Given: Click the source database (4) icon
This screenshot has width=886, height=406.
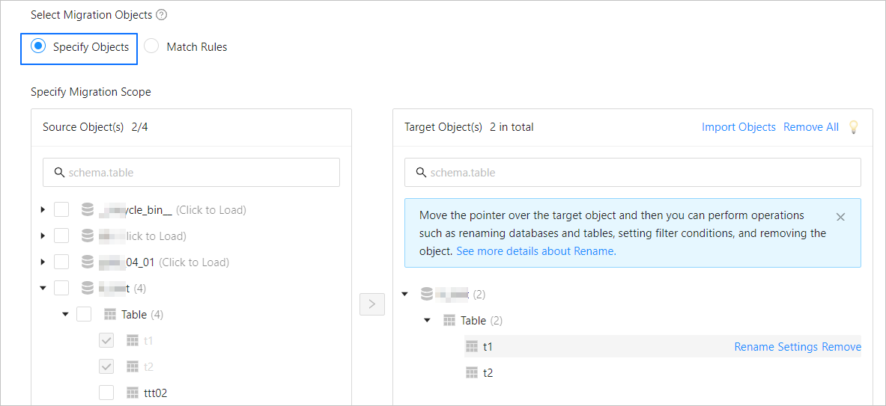Looking at the screenshot, I should 87,288.
